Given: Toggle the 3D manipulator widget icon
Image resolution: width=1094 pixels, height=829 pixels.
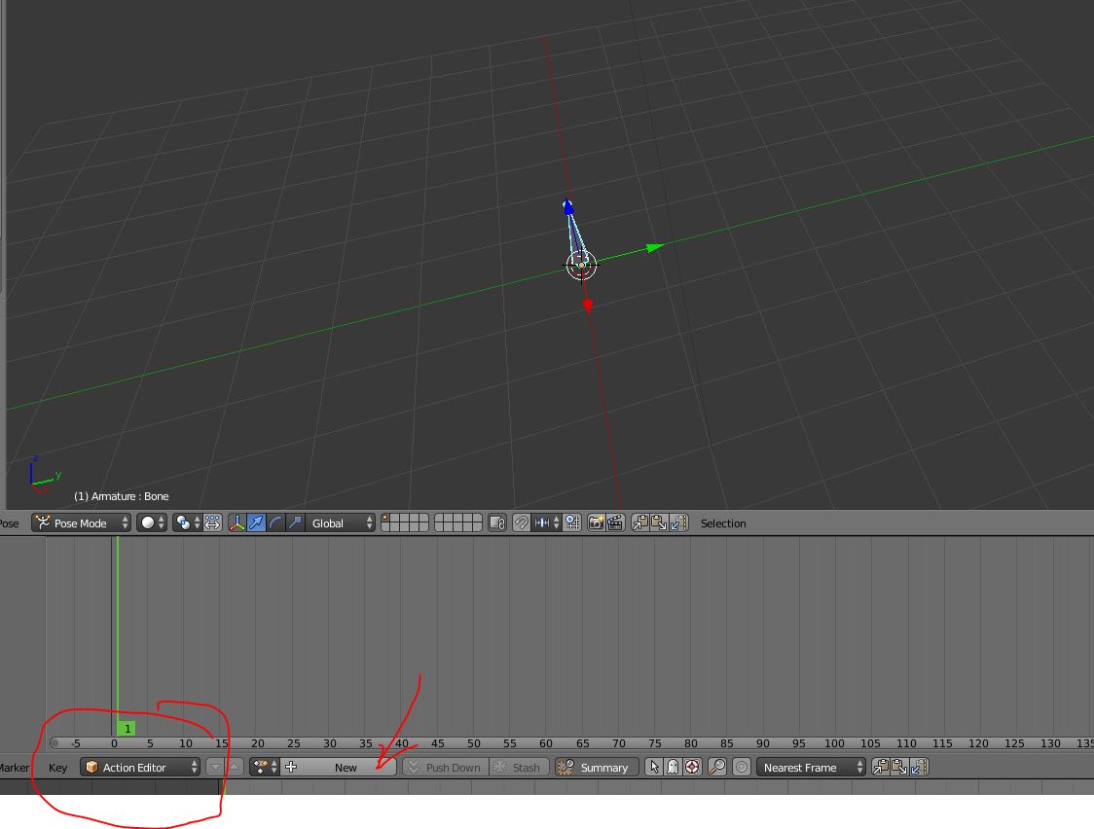Looking at the screenshot, I should (x=237, y=523).
